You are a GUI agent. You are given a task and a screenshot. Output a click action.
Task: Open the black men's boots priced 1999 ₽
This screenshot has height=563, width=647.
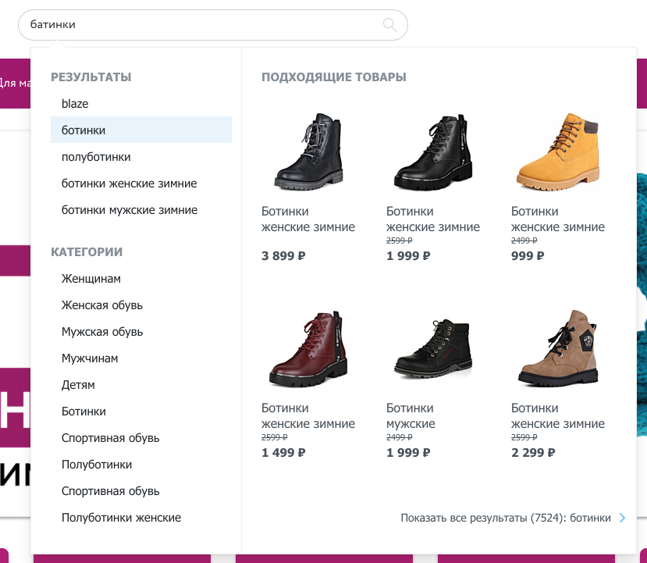click(433, 348)
